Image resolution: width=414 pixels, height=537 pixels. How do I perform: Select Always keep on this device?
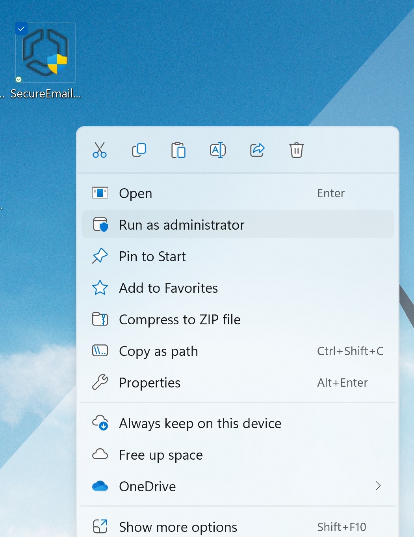coord(238,423)
